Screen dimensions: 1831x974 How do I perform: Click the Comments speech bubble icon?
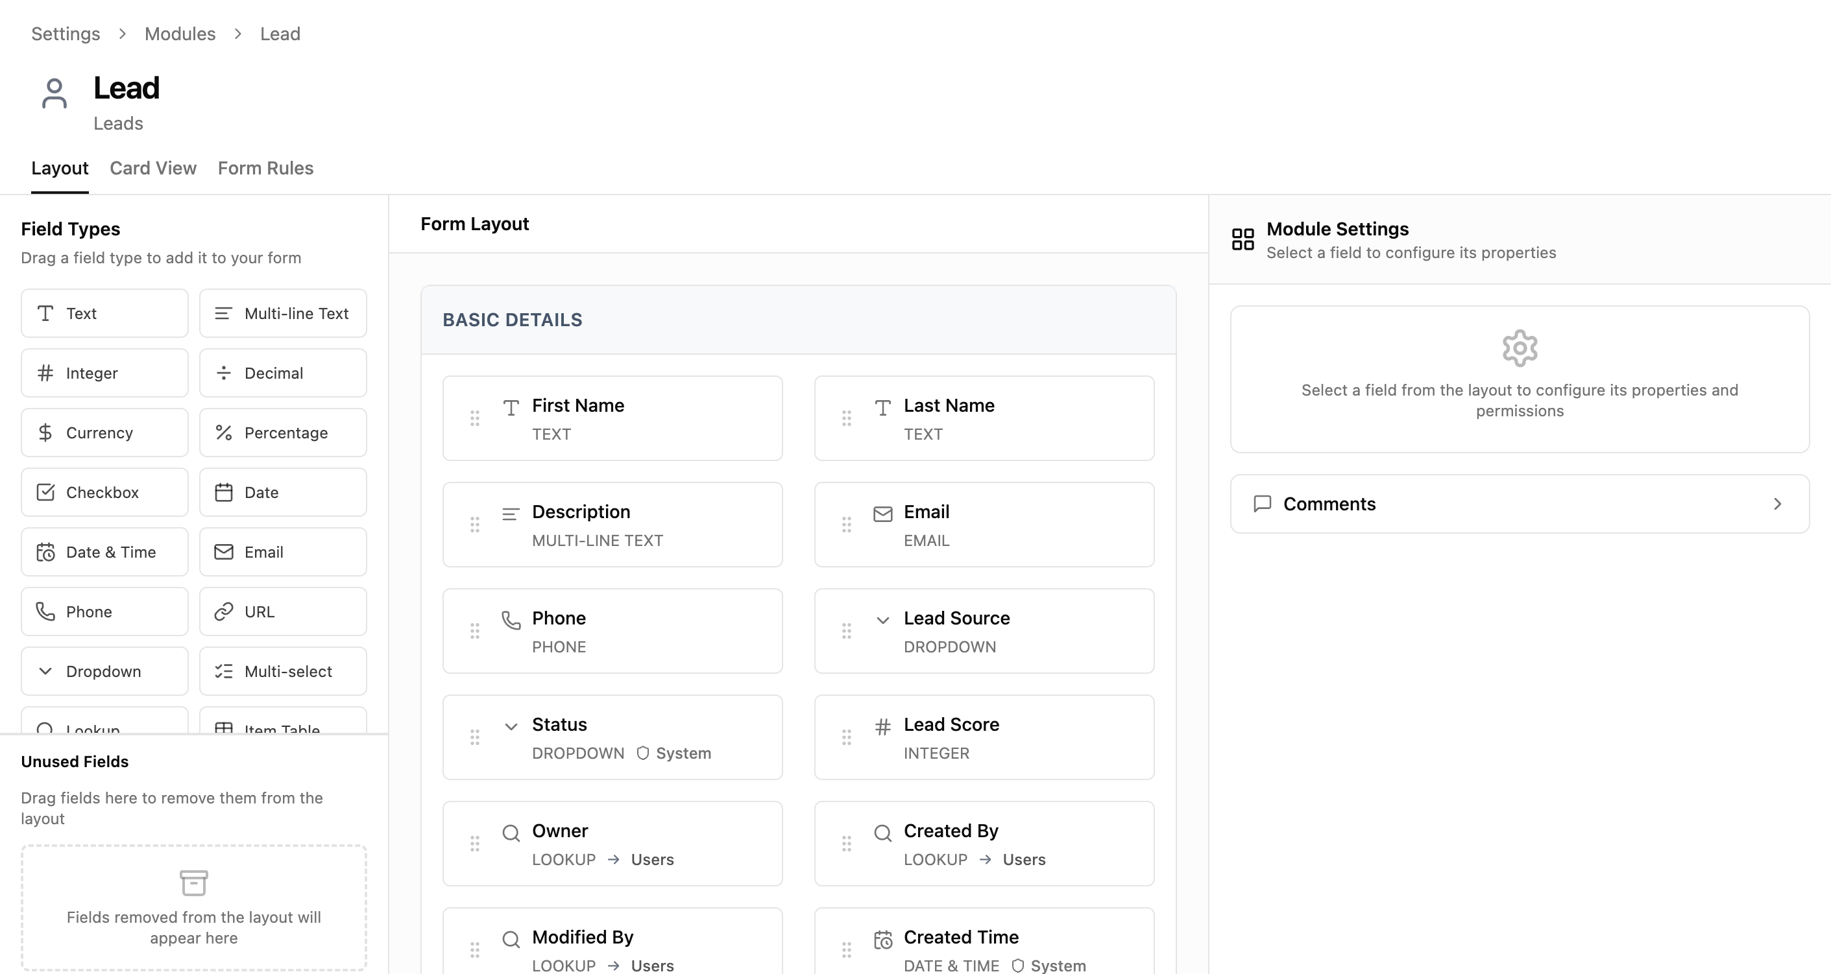[x=1263, y=504]
